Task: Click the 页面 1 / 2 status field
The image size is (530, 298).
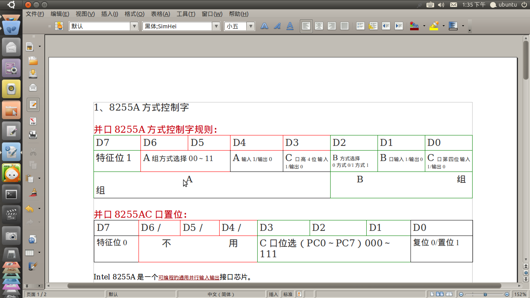Action: (65, 294)
